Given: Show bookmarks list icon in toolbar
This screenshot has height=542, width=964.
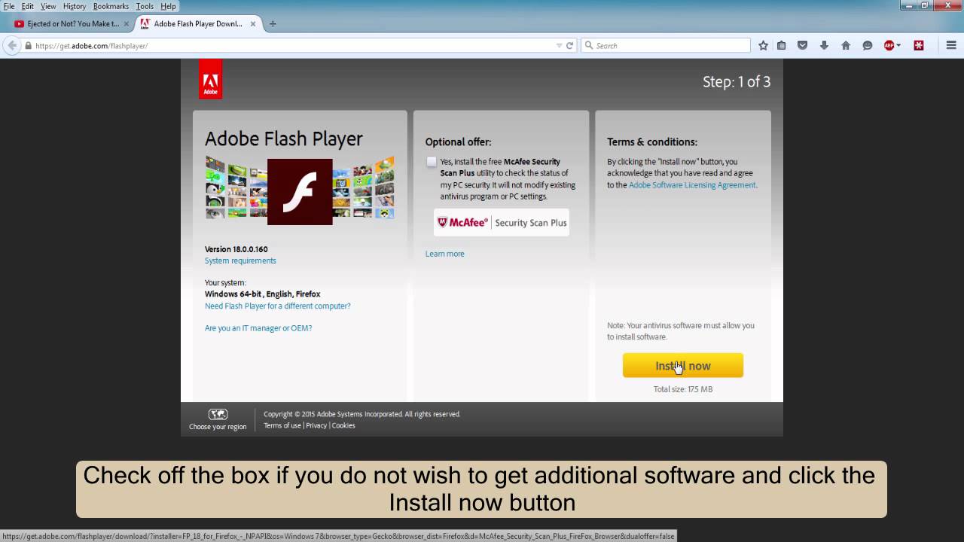Looking at the screenshot, I should 782,45.
